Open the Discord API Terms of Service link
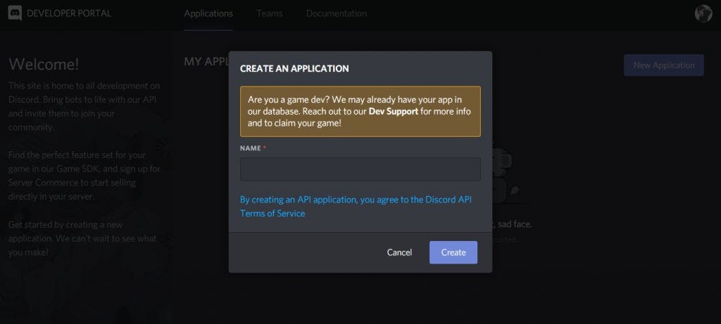This screenshot has width=721, height=324. (356, 207)
